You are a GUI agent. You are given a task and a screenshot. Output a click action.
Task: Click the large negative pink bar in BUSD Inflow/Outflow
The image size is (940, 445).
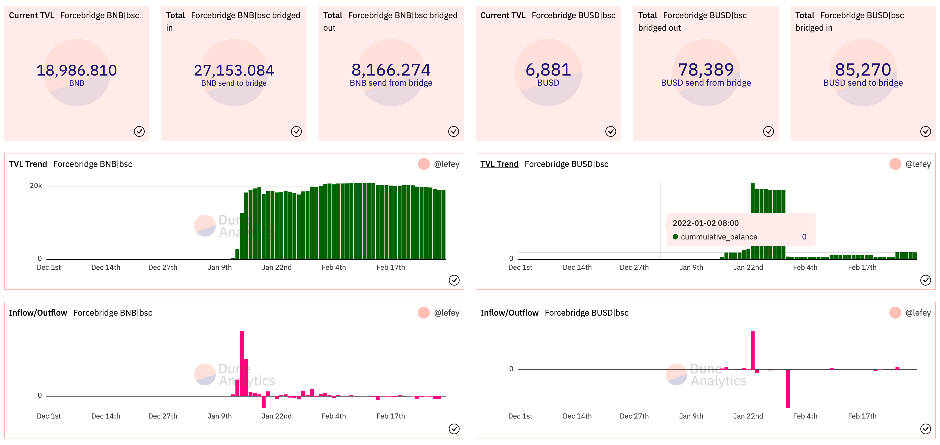(x=788, y=388)
